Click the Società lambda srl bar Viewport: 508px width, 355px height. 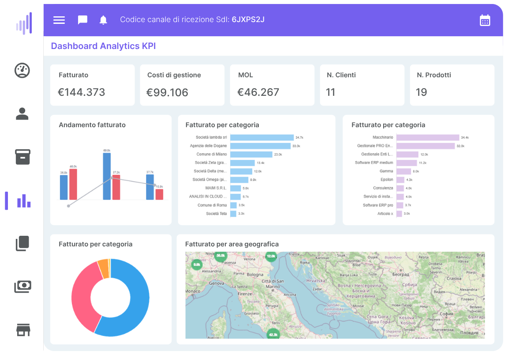click(x=262, y=138)
